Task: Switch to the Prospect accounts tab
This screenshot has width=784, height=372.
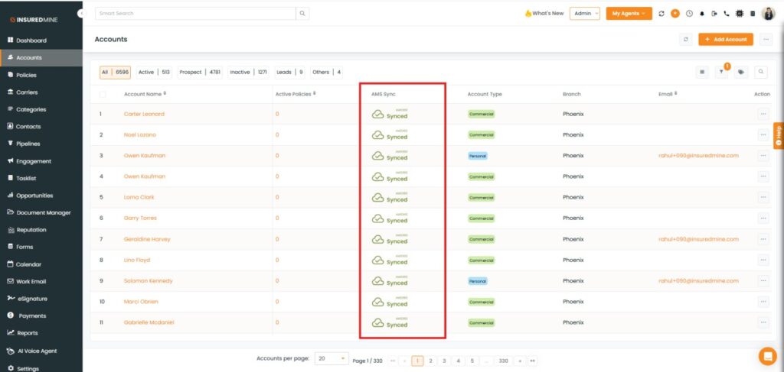Action: pyautogui.click(x=199, y=73)
